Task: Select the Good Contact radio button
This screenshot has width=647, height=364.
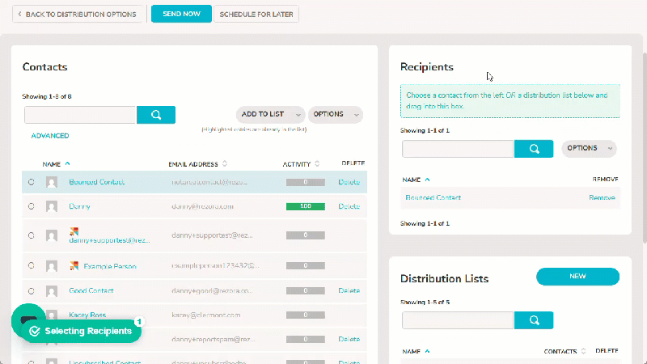Action: coord(32,291)
